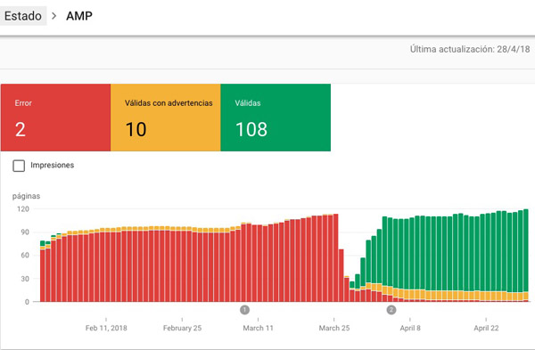
Task: Go back to the Estado breadcrumb
Action: [23, 16]
